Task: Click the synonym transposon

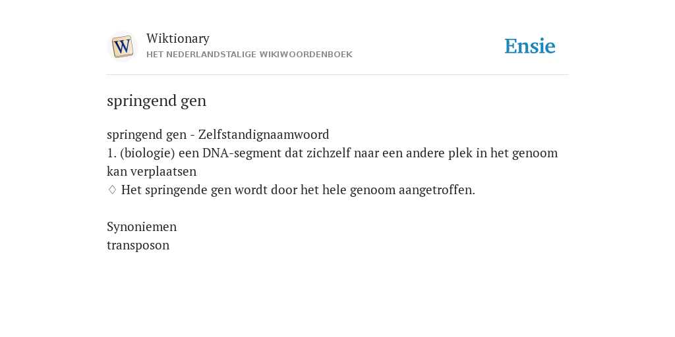Action: pos(138,246)
